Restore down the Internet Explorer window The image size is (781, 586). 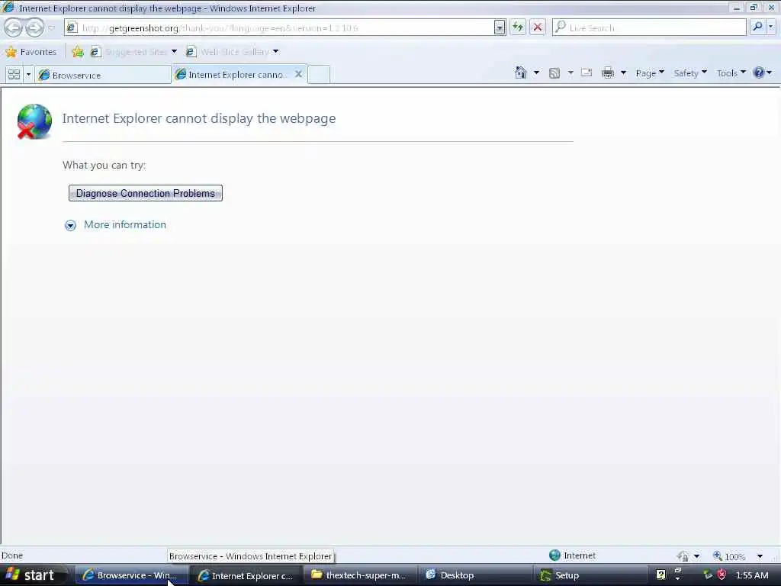click(x=754, y=8)
